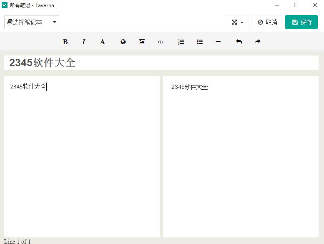324x244 pixels.
Task: Click the 保存 save button
Action: pyautogui.click(x=301, y=22)
